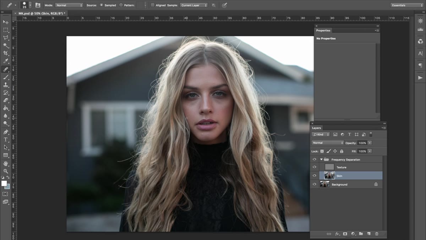426x240 pixels.
Task: Toggle Quick Mask mode
Action: pos(5,194)
